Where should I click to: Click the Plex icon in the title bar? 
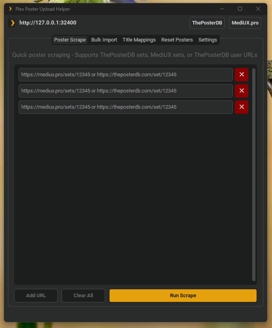(10, 9)
